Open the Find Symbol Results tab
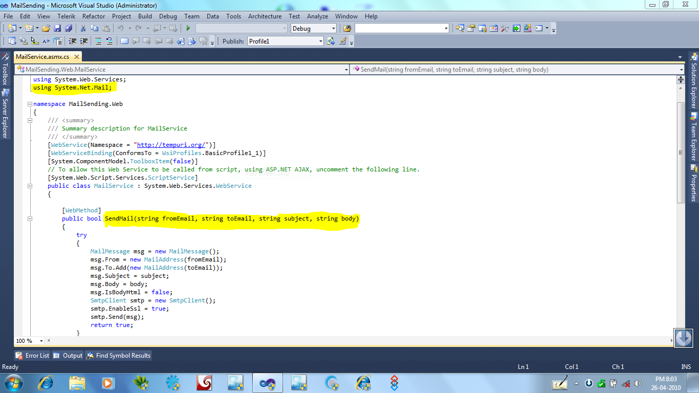The height and width of the screenshot is (393, 699). tap(119, 356)
